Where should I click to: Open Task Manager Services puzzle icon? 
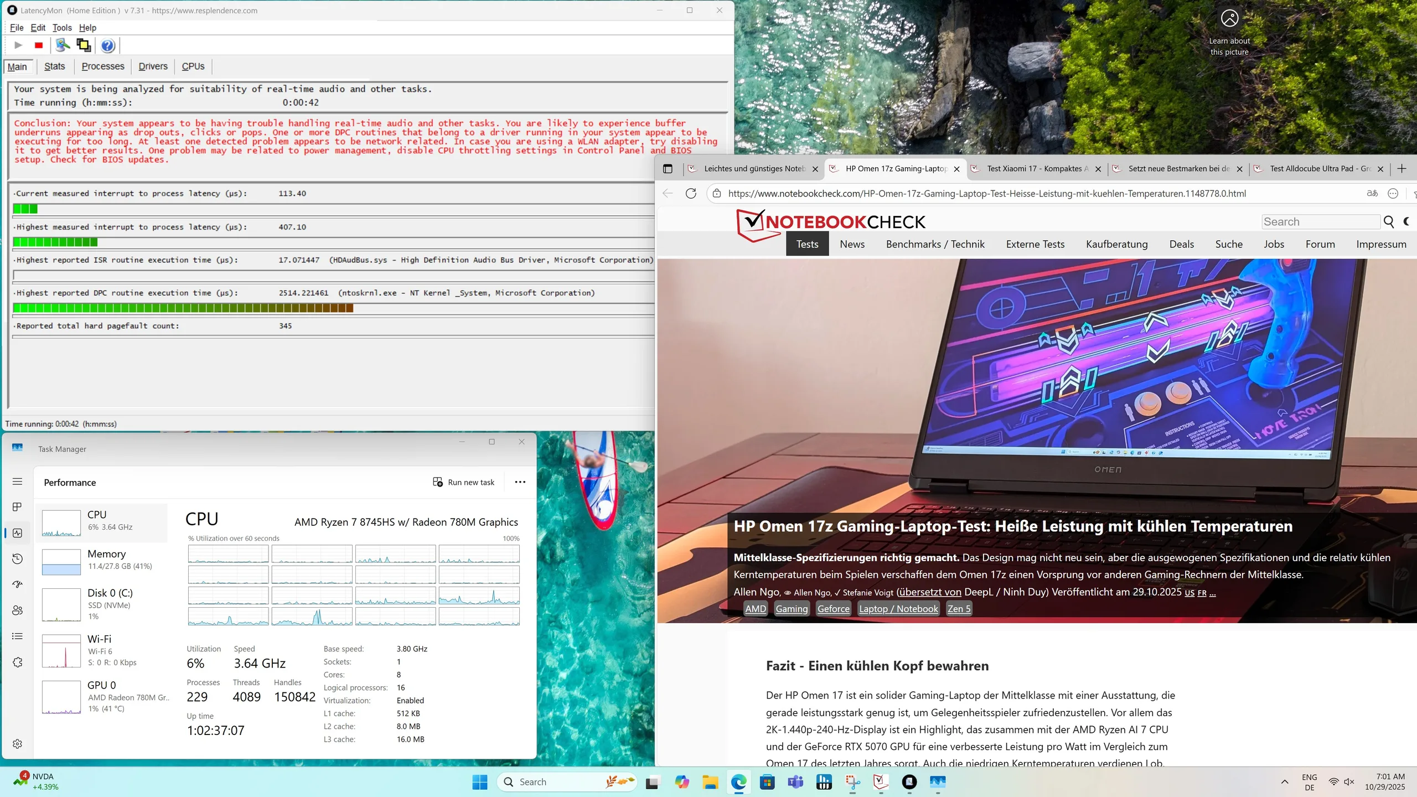(x=17, y=662)
